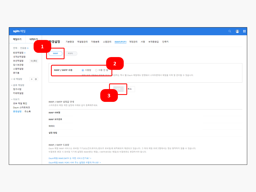Image resolution: width=256 pixels, height=192 pixels.
Task: Select the 사용함 radio button
Action: (83, 70)
